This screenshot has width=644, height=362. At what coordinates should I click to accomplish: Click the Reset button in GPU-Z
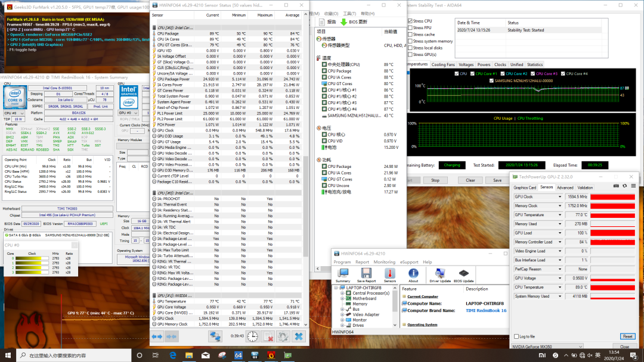(x=627, y=336)
